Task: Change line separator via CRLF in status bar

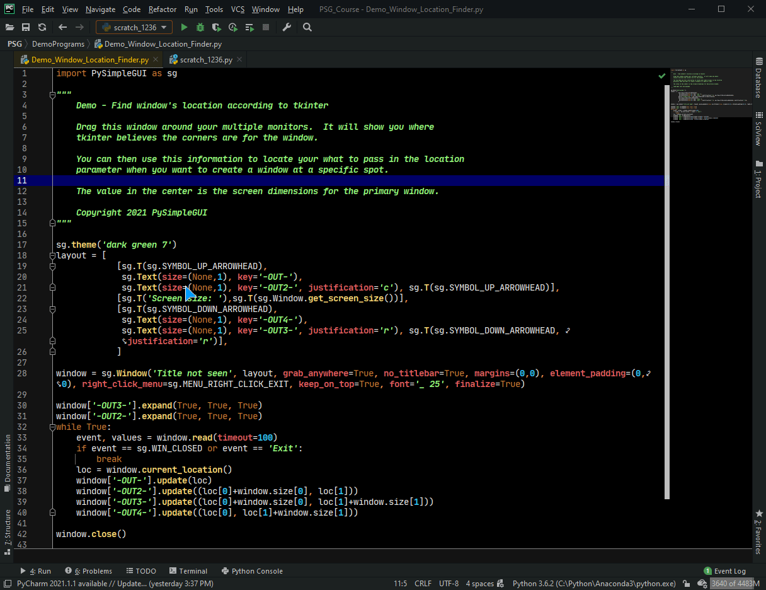Action: (423, 584)
